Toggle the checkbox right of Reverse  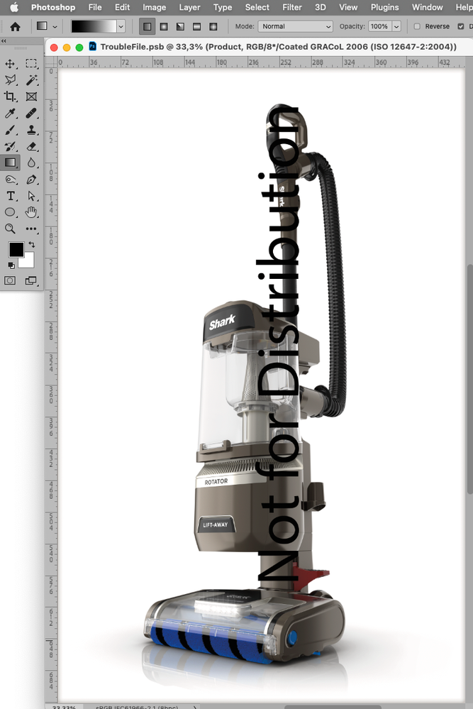tap(461, 26)
